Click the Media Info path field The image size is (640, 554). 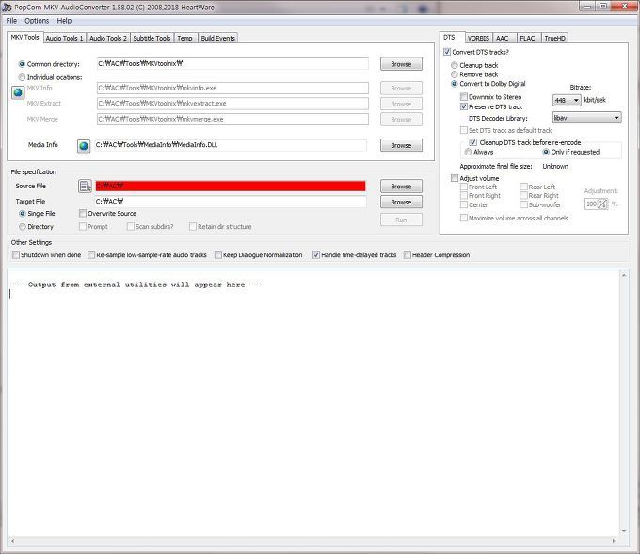(231, 145)
